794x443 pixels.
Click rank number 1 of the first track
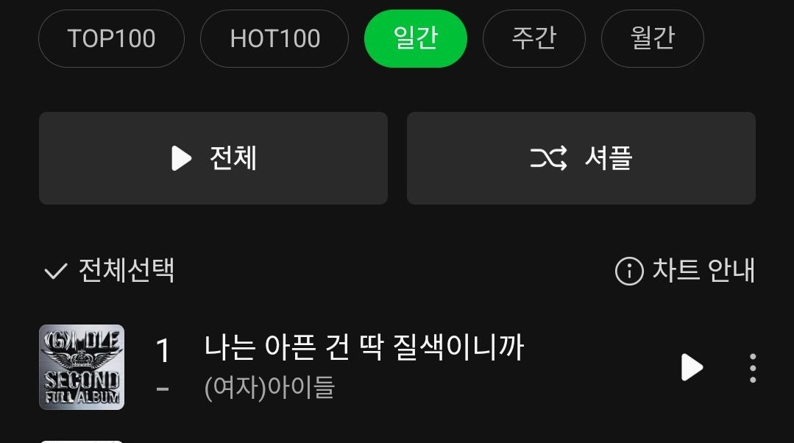click(x=163, y=350)
